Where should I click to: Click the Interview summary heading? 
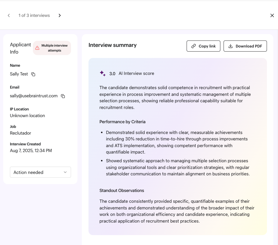(x=112, y=45)
